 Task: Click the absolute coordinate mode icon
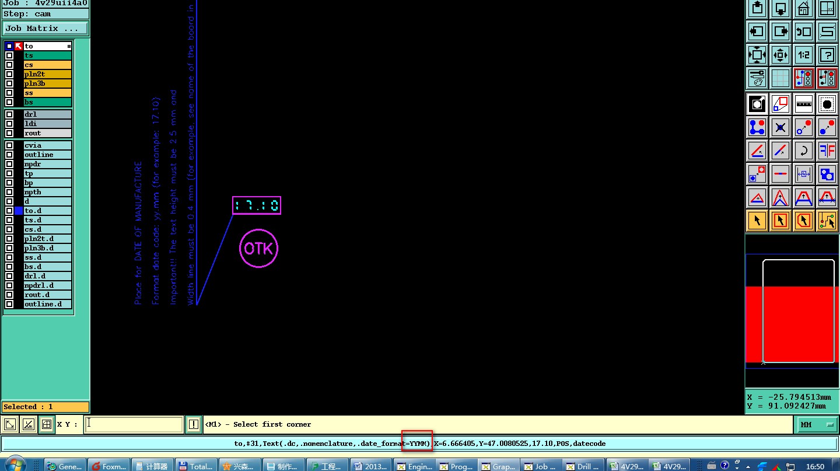10,424
